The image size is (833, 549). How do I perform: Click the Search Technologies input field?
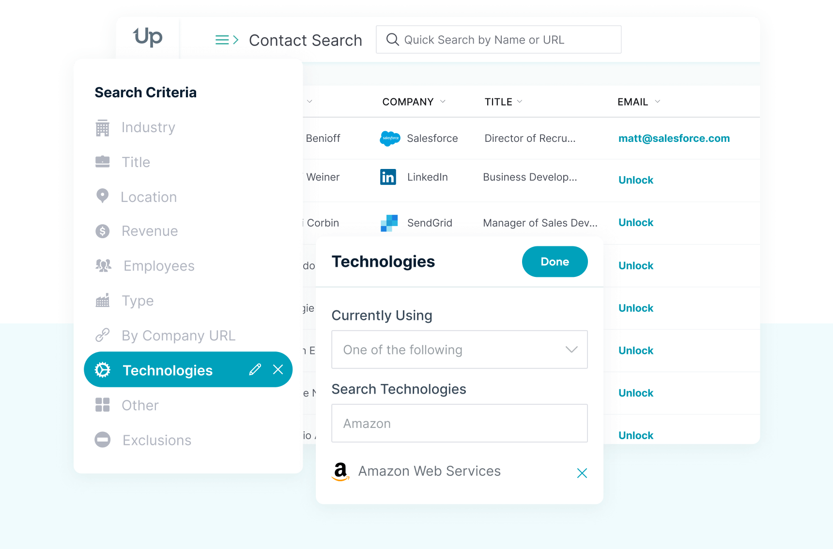coord(459,423)
